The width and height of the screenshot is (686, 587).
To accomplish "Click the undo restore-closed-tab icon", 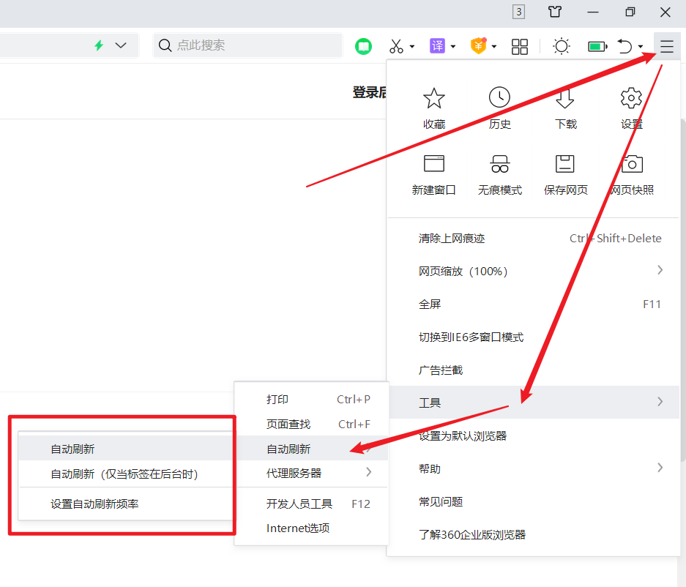I will click(625, 46).
